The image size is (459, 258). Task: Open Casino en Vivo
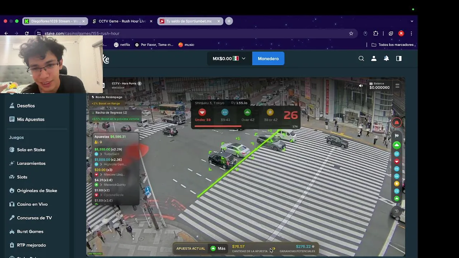click(x=32, y=204)
